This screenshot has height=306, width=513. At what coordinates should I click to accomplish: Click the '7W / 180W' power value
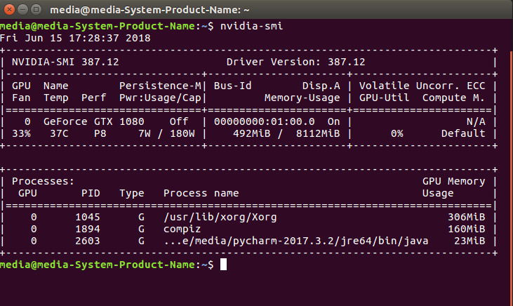click(166, 133)
